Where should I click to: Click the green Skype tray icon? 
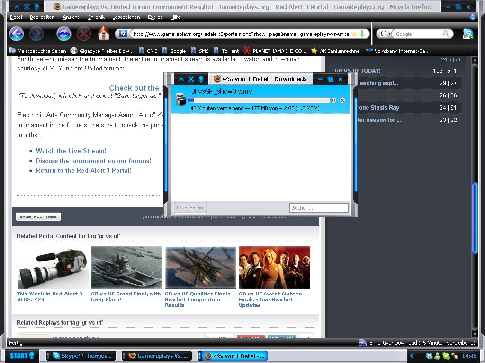[445, 356]
